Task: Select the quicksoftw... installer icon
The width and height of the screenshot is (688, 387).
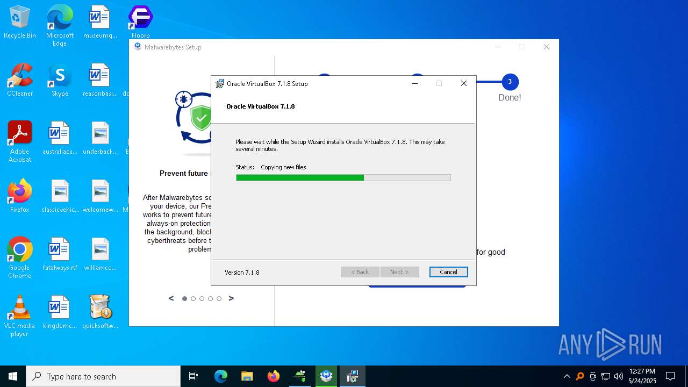Action: pos(100,312)
